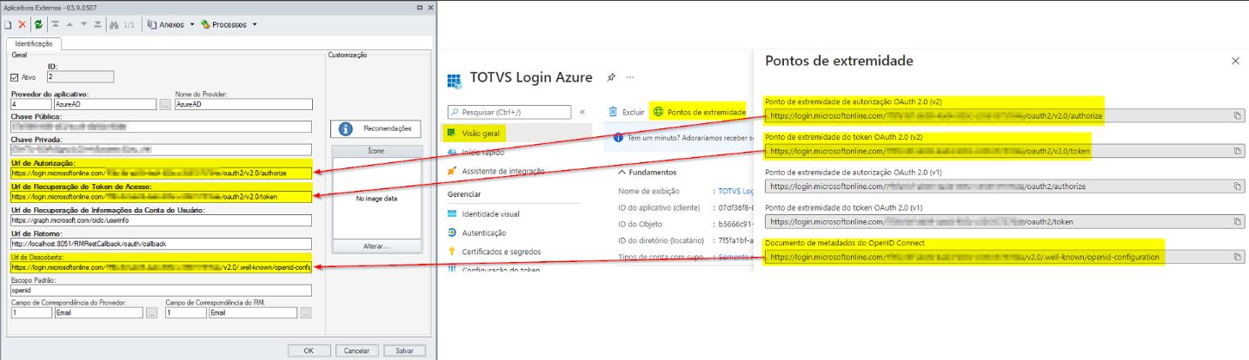Screen dimensions: 1249x360
Task: Select the Identificação tab
Action: (x=35, y=43)
